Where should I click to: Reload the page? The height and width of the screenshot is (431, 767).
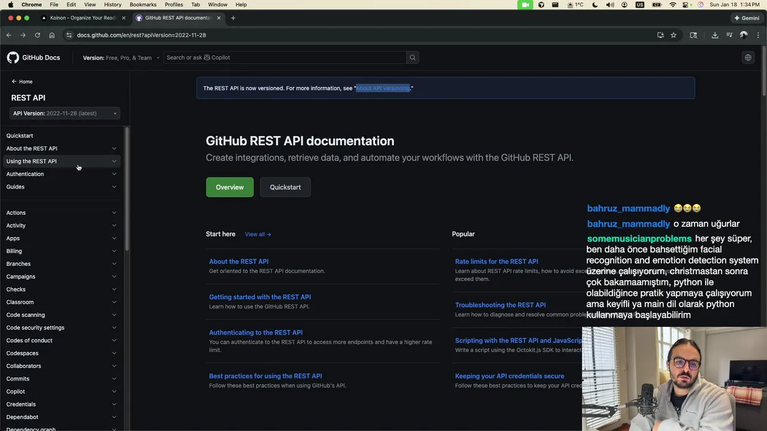(37, 35)
